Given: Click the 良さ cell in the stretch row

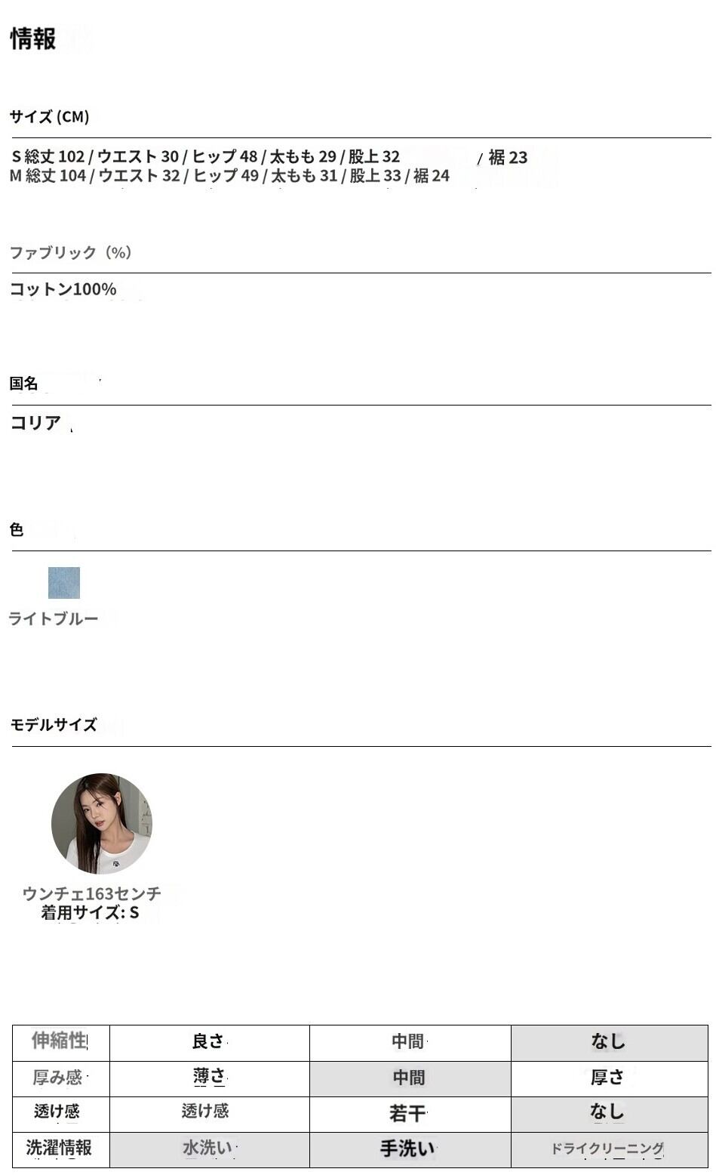Looking at the screenshot, I should click(x=209, y=1042).
